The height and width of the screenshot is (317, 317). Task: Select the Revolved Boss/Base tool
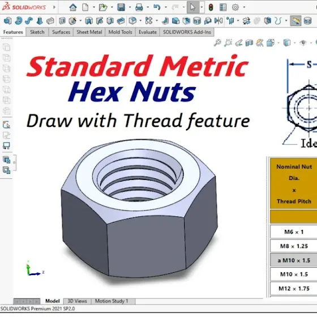[x=18, y=20]
